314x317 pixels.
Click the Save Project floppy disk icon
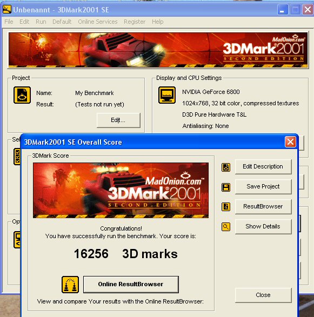(x=226, y=187)
